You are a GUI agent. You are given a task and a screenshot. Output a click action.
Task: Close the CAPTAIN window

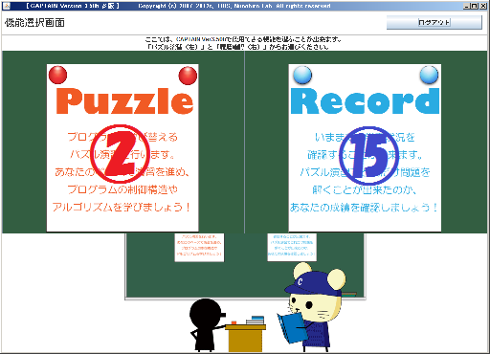pos(483,6)
